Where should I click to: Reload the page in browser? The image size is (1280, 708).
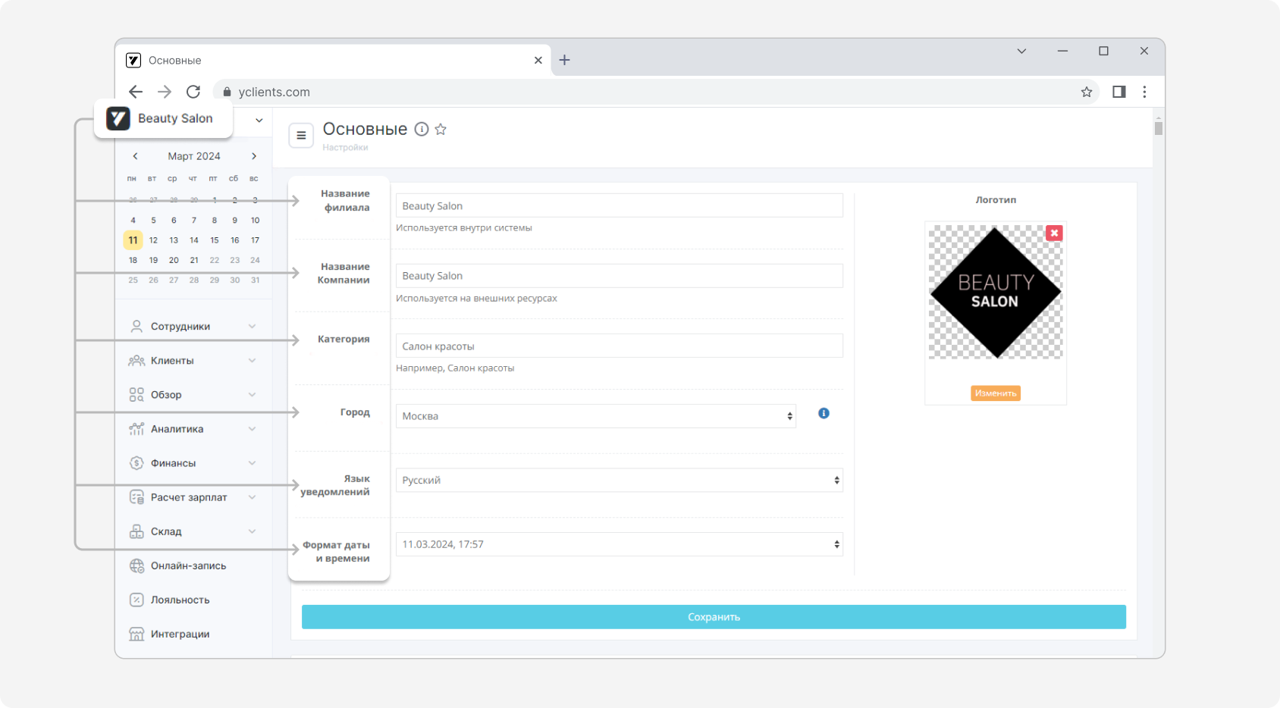(193, 92)
